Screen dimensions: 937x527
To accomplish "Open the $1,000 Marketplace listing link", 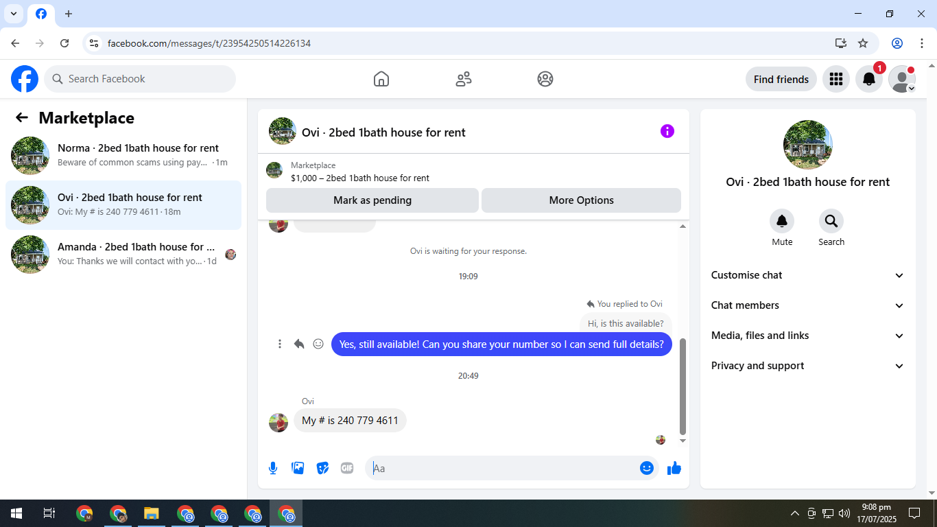I will pyautogui.click(x=360, y=178).
